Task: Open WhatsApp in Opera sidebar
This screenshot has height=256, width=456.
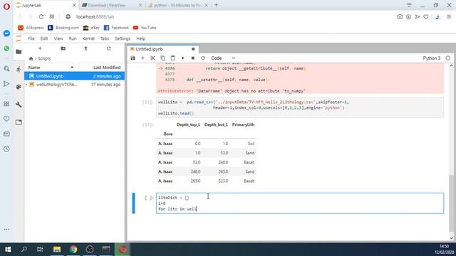Action: [x=6, y=48]
